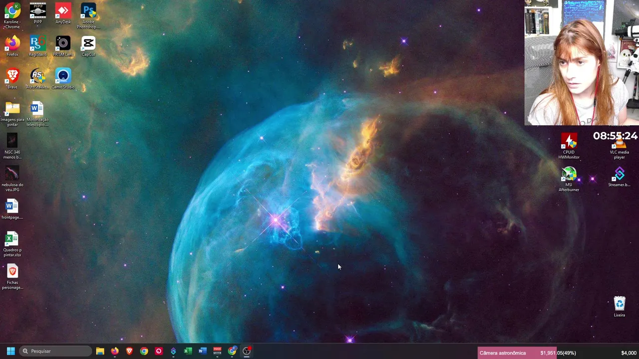639x359 pixels.
Task: Select the Firefox desktop icon
Action: click(12, 46)
